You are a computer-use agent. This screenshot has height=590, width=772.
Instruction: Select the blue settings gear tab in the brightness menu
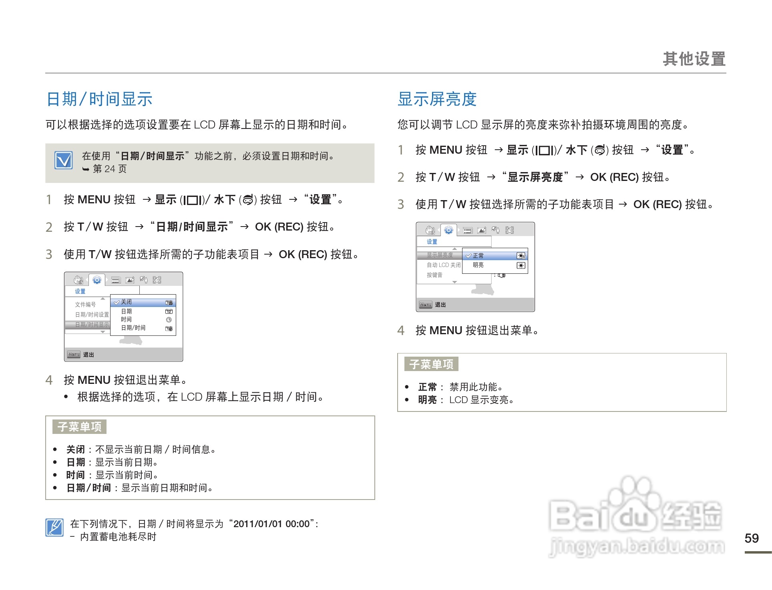coord(449,230)
